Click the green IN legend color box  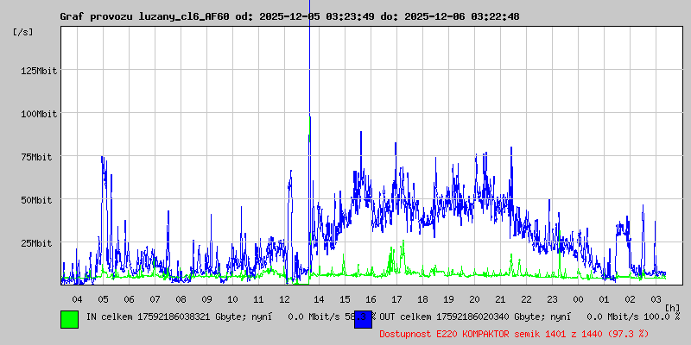pyautogui.click(x=69, y=318)
